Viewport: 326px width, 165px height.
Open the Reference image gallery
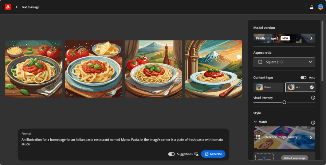(284, 137)
